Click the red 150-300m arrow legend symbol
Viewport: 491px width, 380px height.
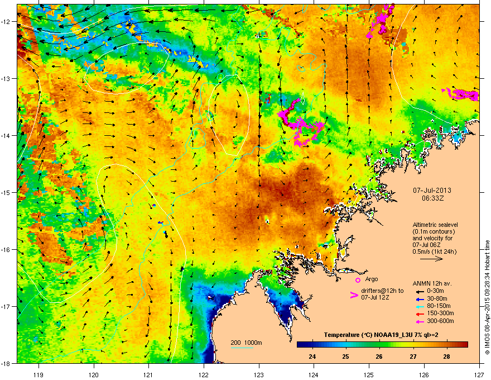coord(419,314)
